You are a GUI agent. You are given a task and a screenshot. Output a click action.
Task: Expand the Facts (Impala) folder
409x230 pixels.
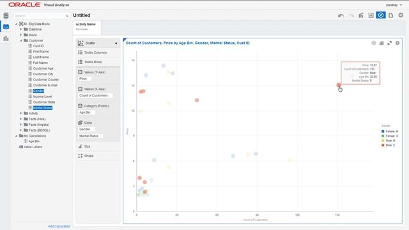point(21,125)
